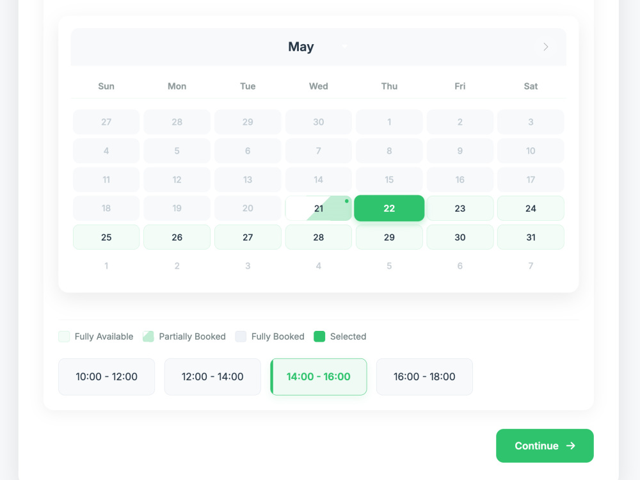Click the greyed-out date 12
Viewport: 640px width, 480px height.
(x=177, y=180)
